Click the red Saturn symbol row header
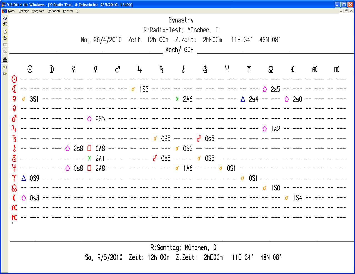Screen dimensions: 355x274 tap(14, 138)
